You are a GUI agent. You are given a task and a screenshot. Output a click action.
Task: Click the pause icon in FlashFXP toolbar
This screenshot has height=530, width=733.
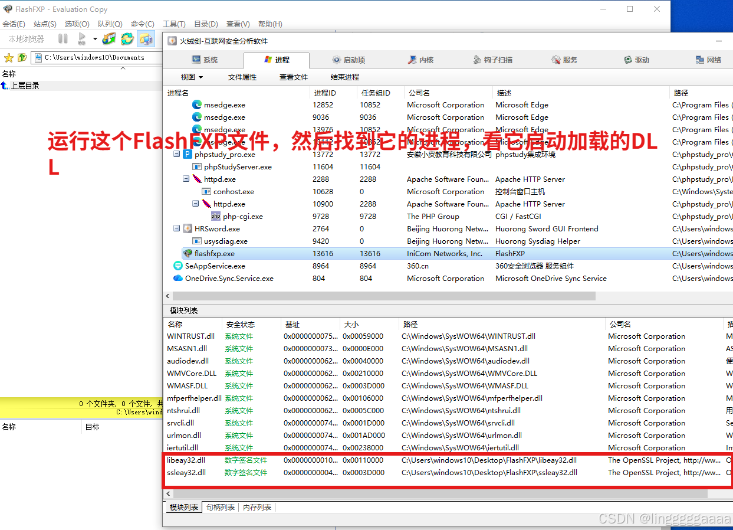(63, 39)
